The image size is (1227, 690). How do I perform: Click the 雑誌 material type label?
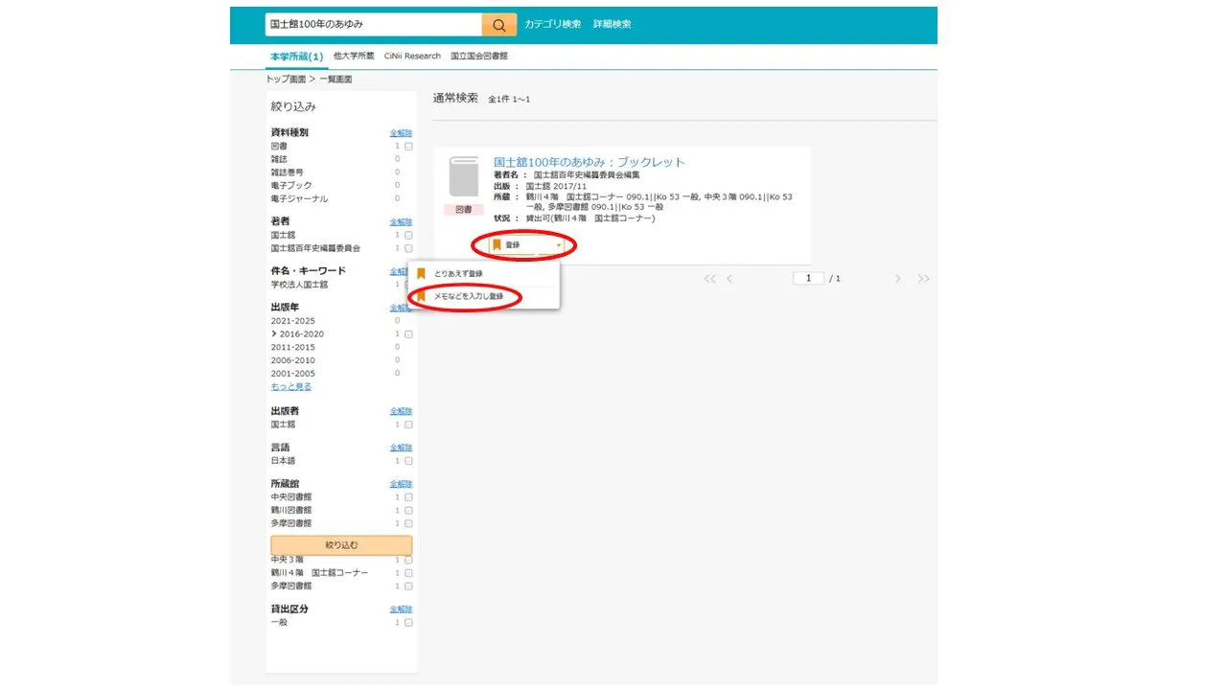pyautogui.click(x=279, y=159)
